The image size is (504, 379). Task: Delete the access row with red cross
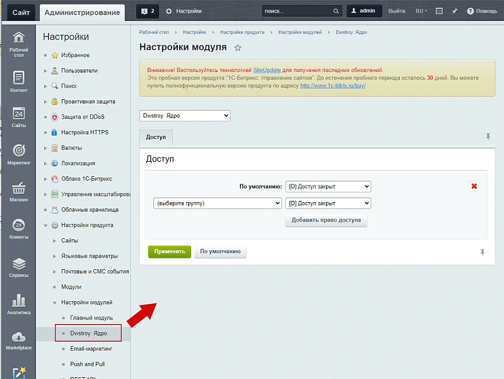(x=474, y=186)
